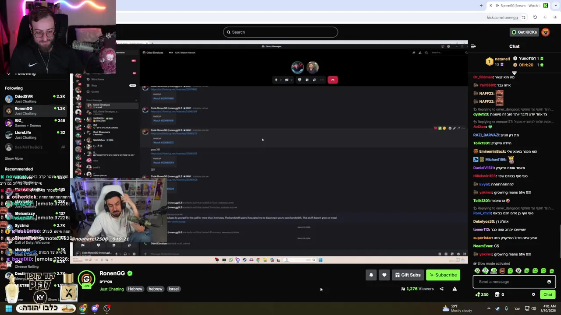The image size is (561, 315).
Task: Click Show More under Following list
Action: click(14, 158)
